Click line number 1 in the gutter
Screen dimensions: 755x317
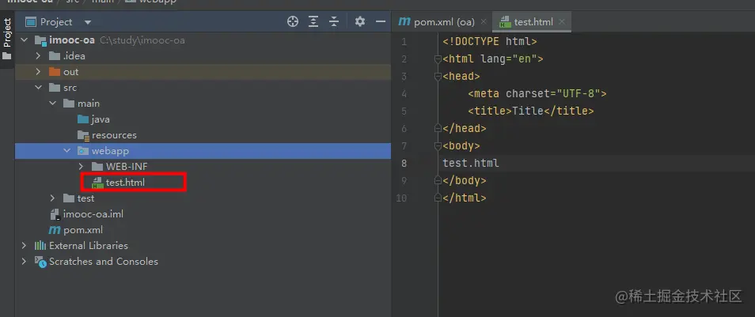(404, 42)
